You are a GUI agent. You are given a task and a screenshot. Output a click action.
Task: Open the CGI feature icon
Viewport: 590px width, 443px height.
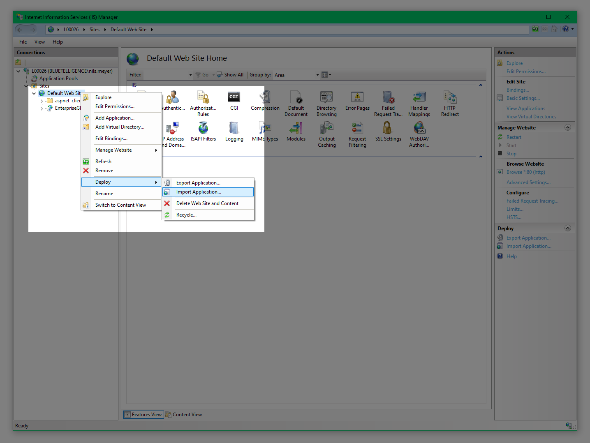(234, 101)
